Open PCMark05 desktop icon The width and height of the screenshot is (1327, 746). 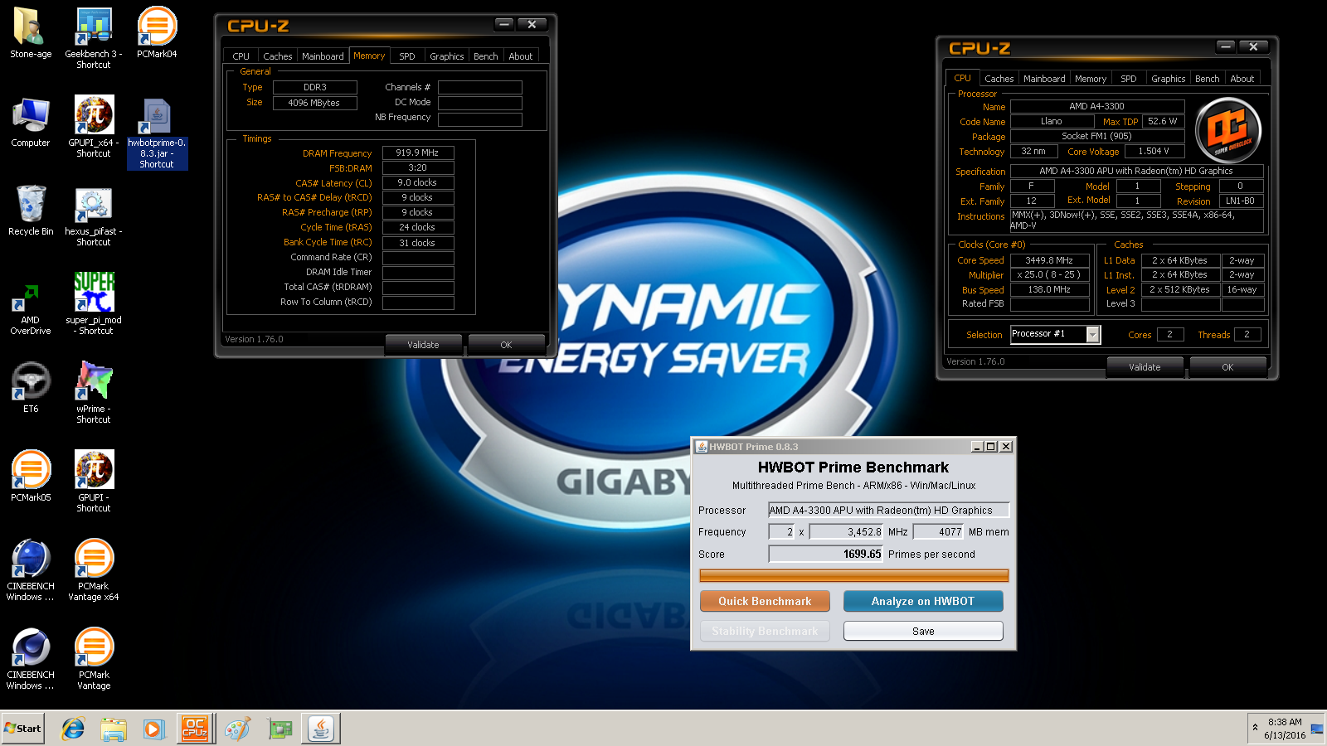point(31,476)
